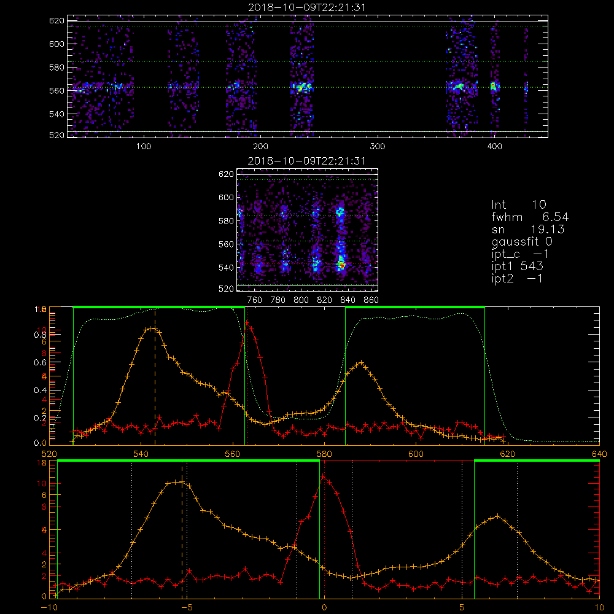This screenshot has height=614, width=614.
Task: Click the y-axis label 0.6 of upper plot
Action: click(x=41, y=363)
